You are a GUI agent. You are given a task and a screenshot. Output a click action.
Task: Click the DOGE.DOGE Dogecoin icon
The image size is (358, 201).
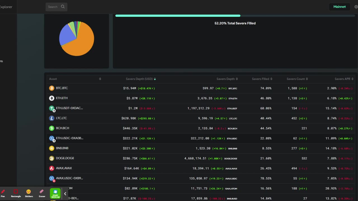(52, 159)
